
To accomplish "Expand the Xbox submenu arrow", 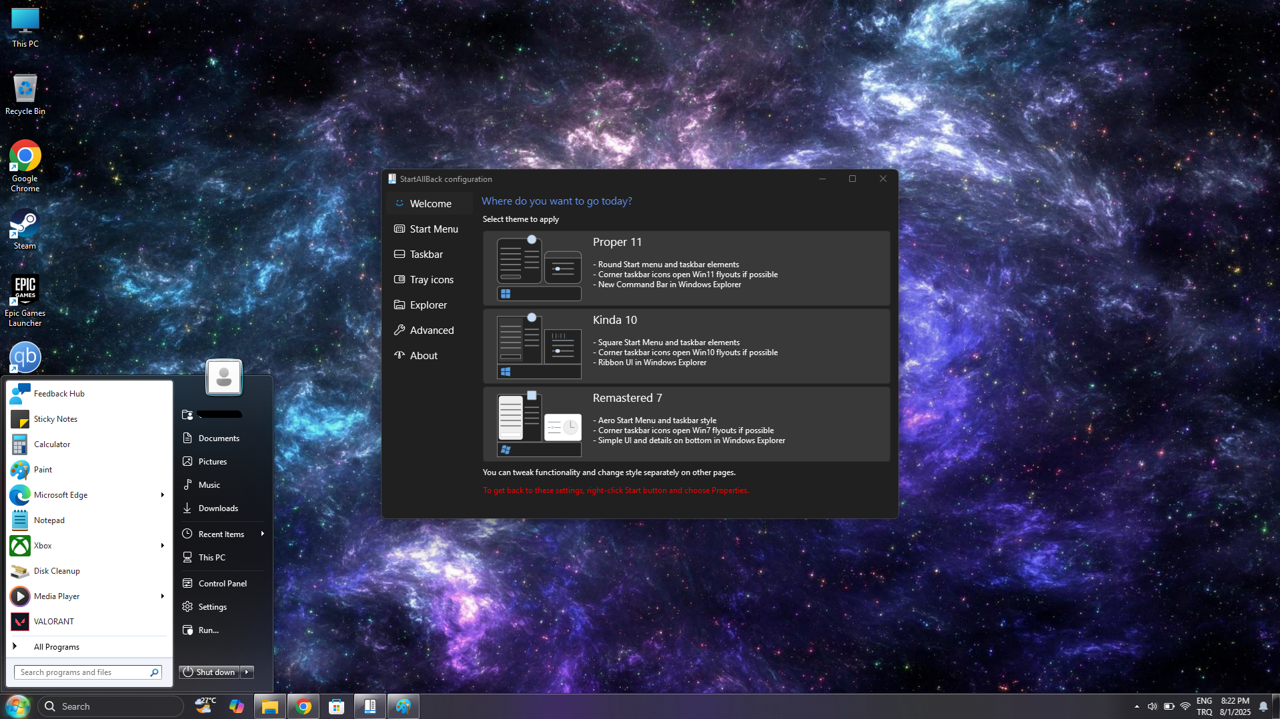I will pos(162,546).
